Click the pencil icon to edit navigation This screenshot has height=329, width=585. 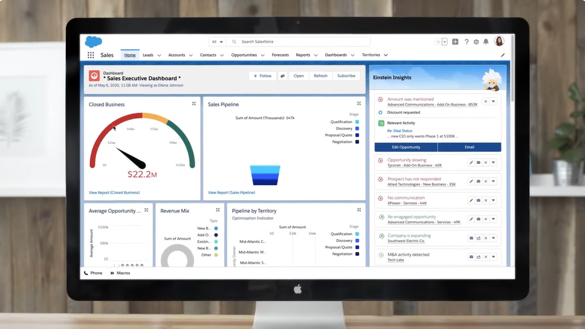click(x=503, y=55)
